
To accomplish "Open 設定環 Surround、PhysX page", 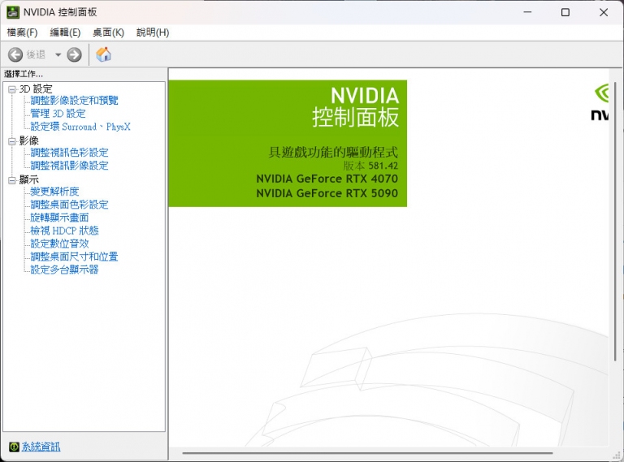I will (80, 127).
